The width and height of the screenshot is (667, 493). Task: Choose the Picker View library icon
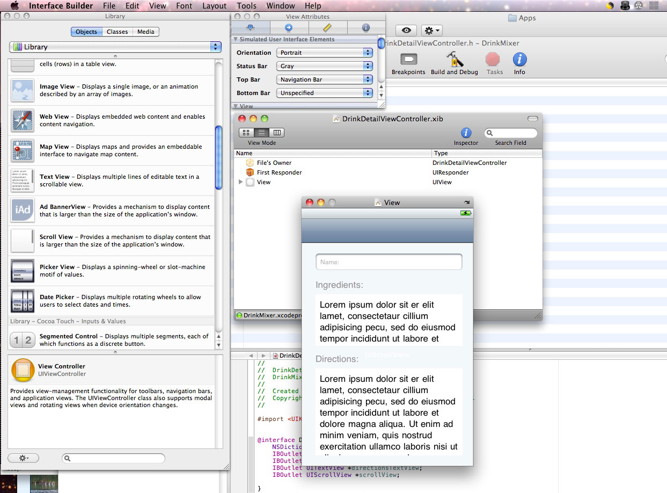pos(23,271)
